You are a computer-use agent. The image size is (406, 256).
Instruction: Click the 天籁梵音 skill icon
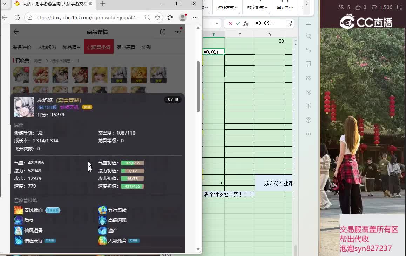click(x=102, y=241)
